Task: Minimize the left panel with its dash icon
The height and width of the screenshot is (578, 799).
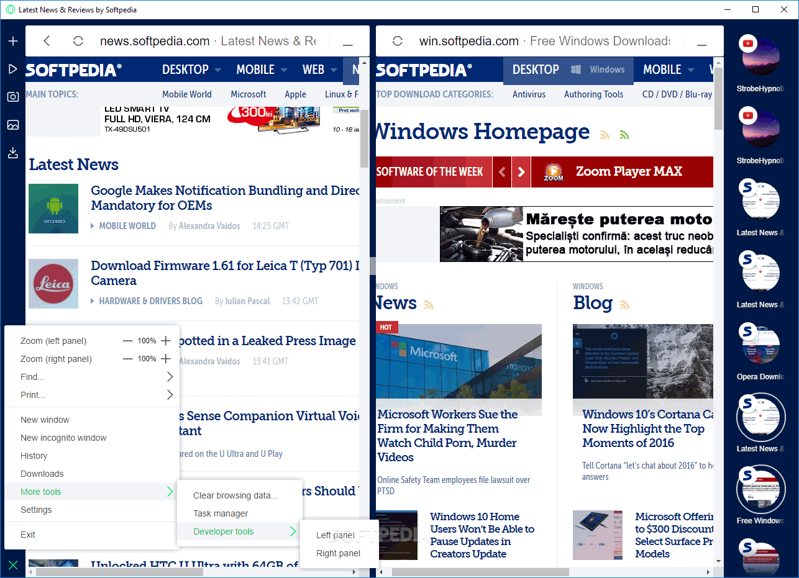Action: point(348,45)
